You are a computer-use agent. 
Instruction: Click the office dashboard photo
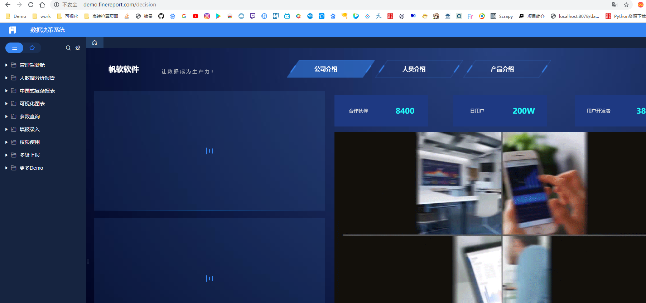tap(459, 183)
